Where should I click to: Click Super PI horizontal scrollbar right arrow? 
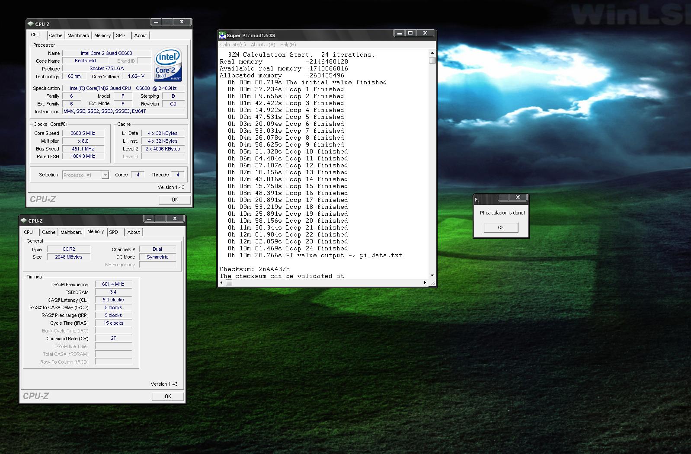pyautogui.click(x=425, y=283)
